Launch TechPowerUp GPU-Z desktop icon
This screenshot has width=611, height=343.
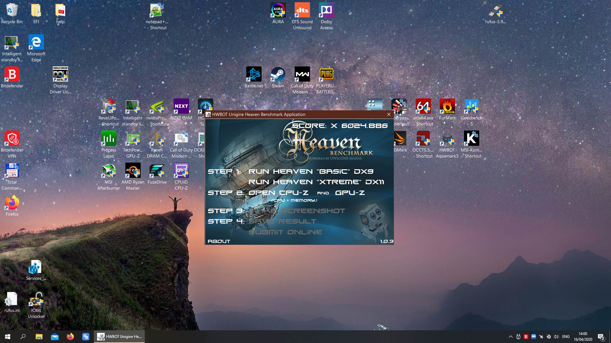coord(133,145)
